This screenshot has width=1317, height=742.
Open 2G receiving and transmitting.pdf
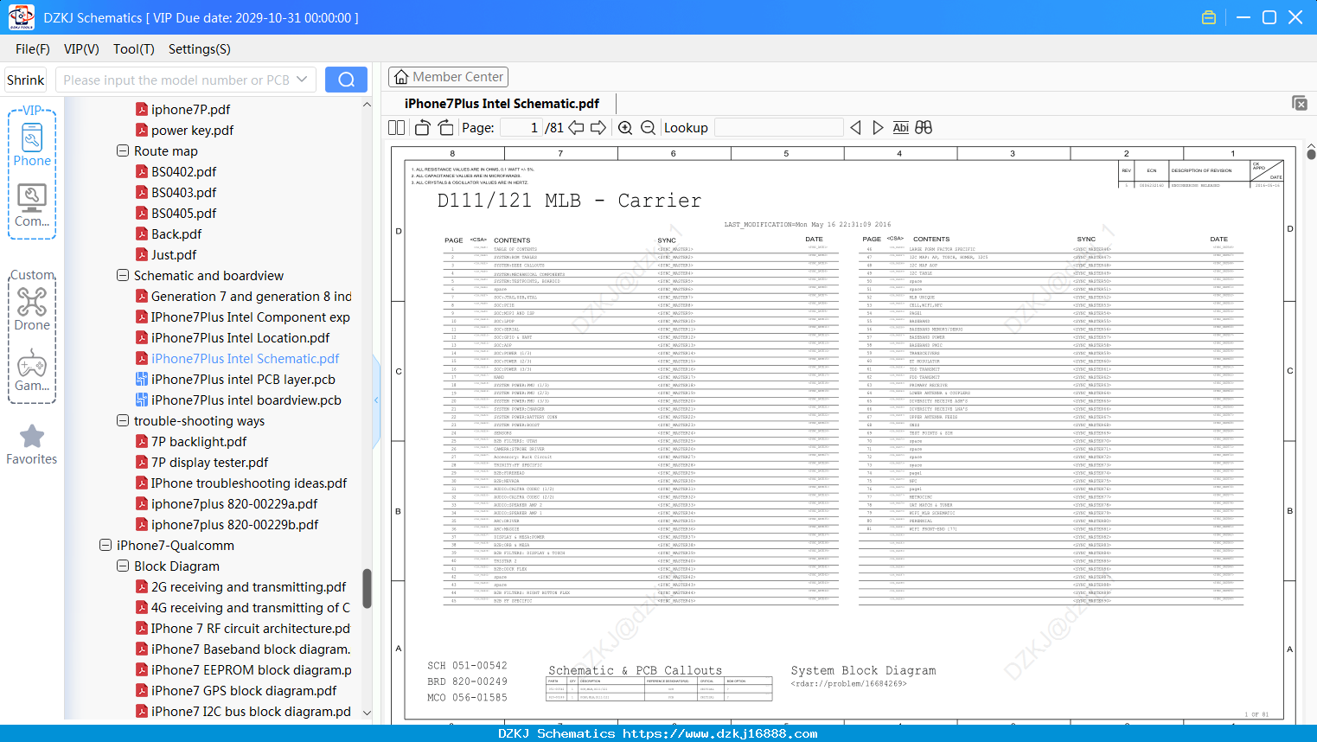(248, 587)
